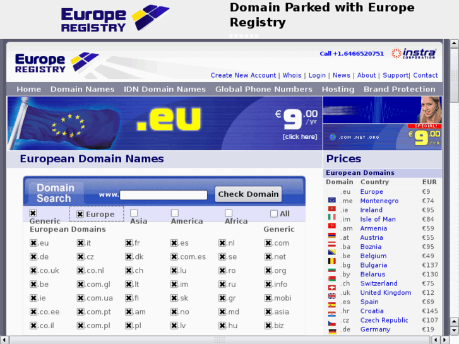Open the United Kingdom country link
The image size is (459, 344).
click(x=386, y=292)
